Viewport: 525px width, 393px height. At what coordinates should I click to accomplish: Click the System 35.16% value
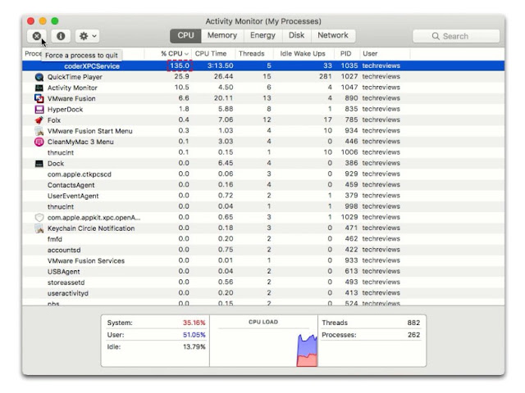pyautogui.click(x=194, y=323)
